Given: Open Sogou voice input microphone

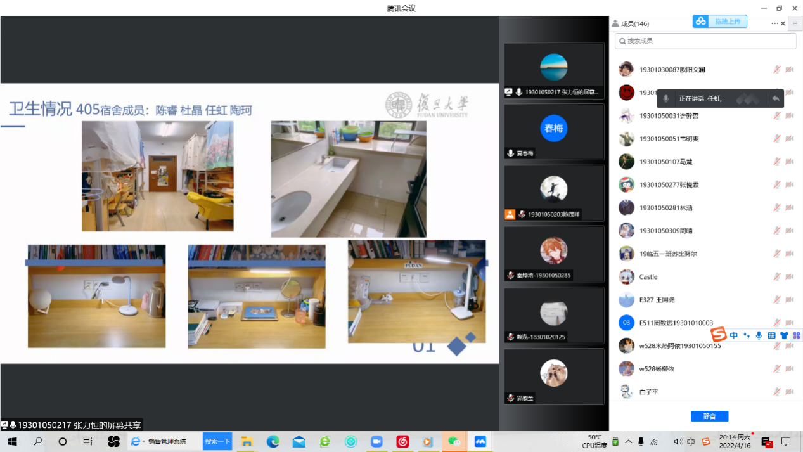Looking at the screenshot, I should click(x=759, y=335).
